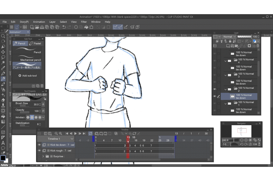This screenshot has width=273, height=181.
Task: Select the Zoom magnifier tool
Action: 3,36
